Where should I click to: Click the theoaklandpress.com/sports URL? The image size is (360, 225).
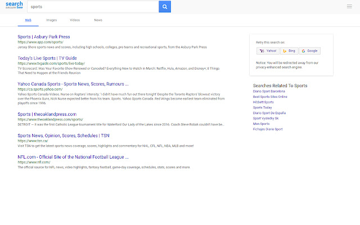50,120
